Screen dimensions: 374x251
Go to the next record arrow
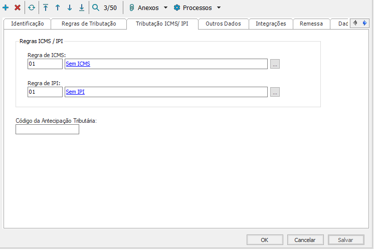[x=70, y=8]
